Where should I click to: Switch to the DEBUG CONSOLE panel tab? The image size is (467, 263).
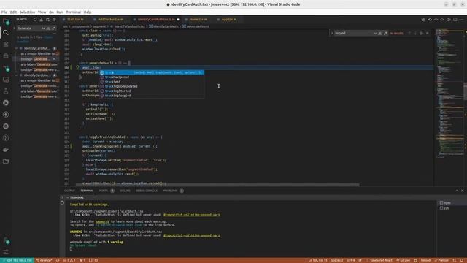click(146, 191)
